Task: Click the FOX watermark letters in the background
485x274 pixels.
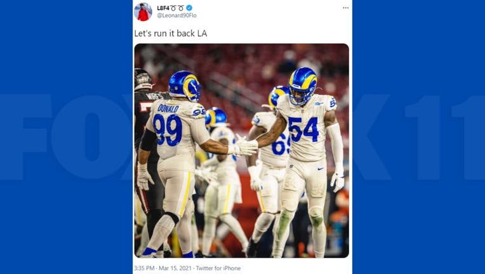Action: [x=65, y=138]
